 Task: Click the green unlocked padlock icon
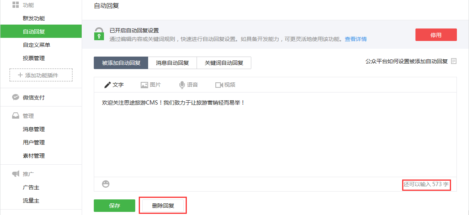pos(99,34)
